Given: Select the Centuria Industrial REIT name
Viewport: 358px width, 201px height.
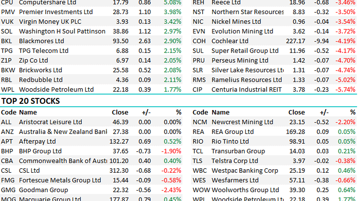Looking at the screenshot, I should coord(246,89).
